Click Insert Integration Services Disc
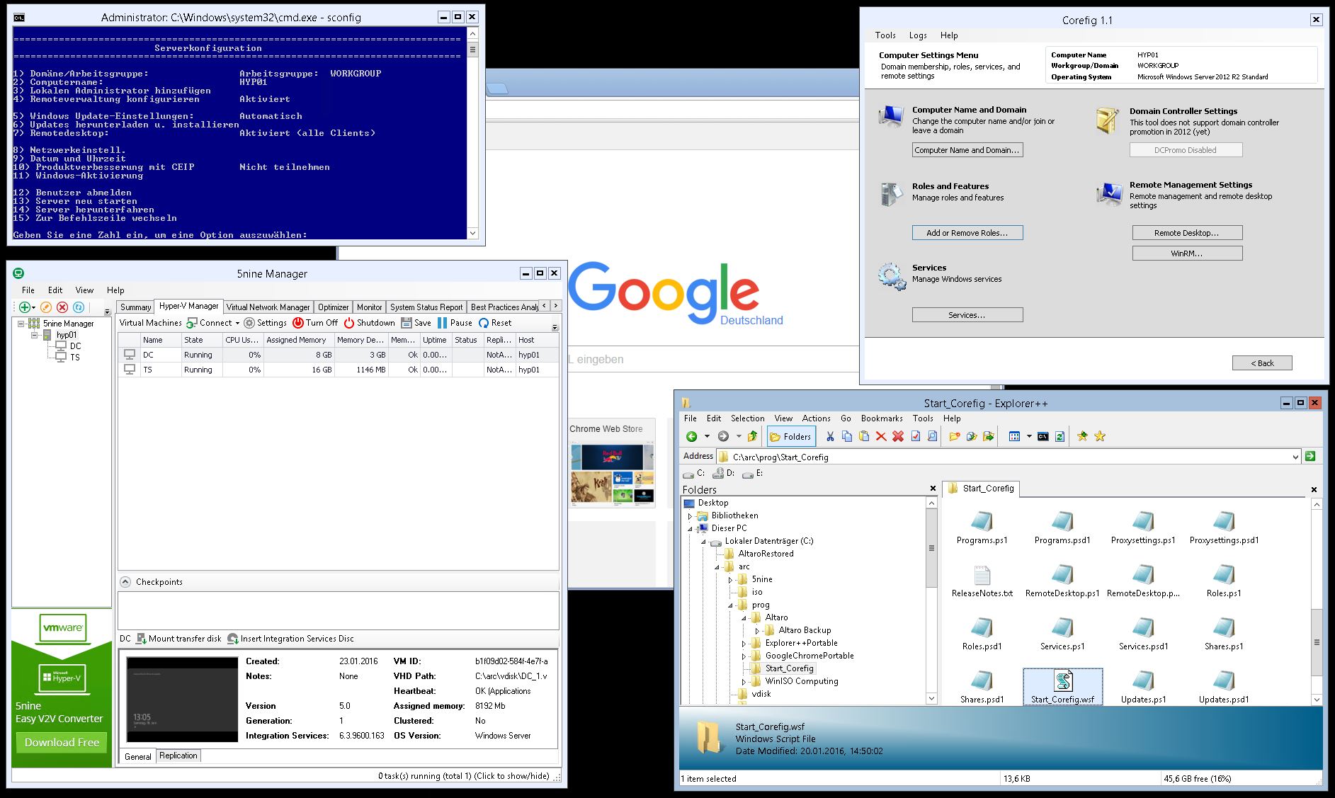The width and height of the screenshot is (1335, 798). (291, 638)
